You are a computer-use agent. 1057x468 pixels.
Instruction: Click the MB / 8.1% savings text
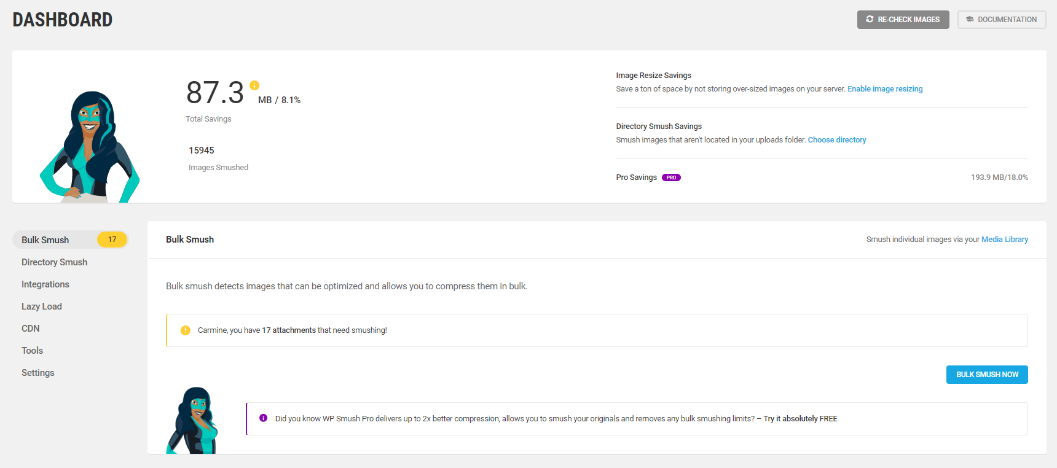279,100
